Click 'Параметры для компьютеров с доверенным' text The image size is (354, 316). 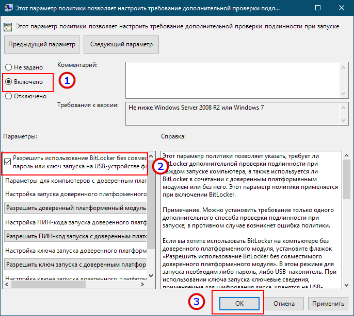point(76,181)
